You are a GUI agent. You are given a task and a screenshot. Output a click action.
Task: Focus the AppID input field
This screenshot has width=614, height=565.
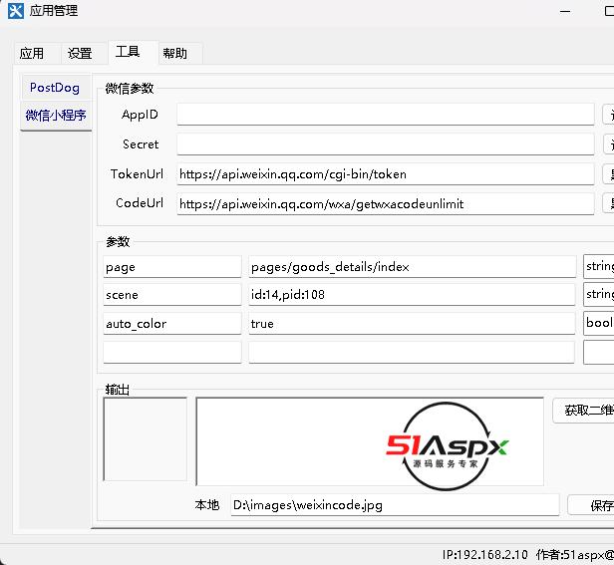(386, 115)
